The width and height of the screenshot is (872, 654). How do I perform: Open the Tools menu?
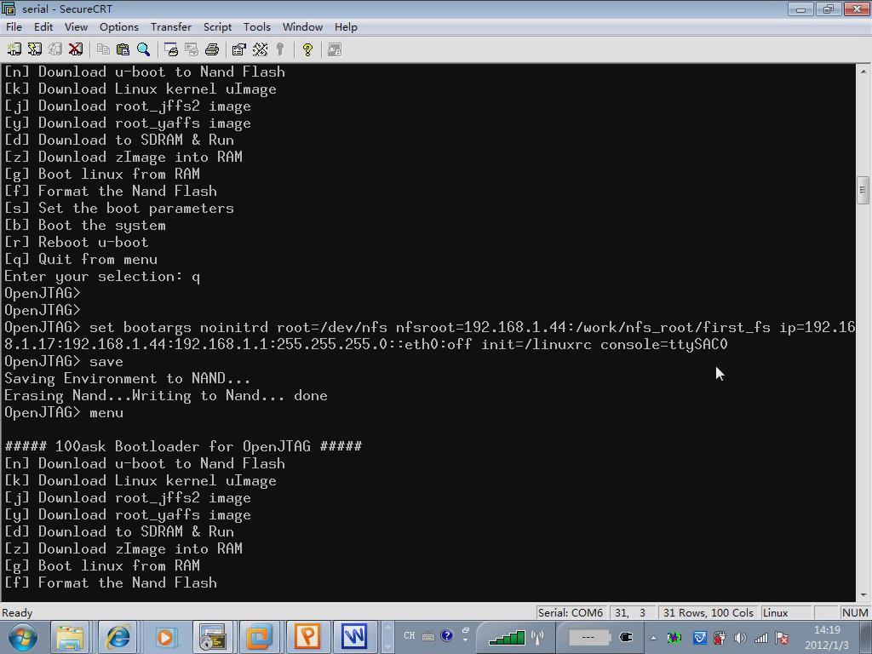click(257, 26)
